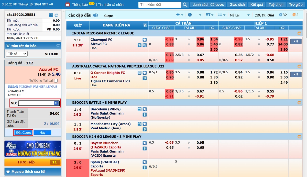
Task: Enable the Tự Động Tải Lại checkbox
Action: (56, 81)
